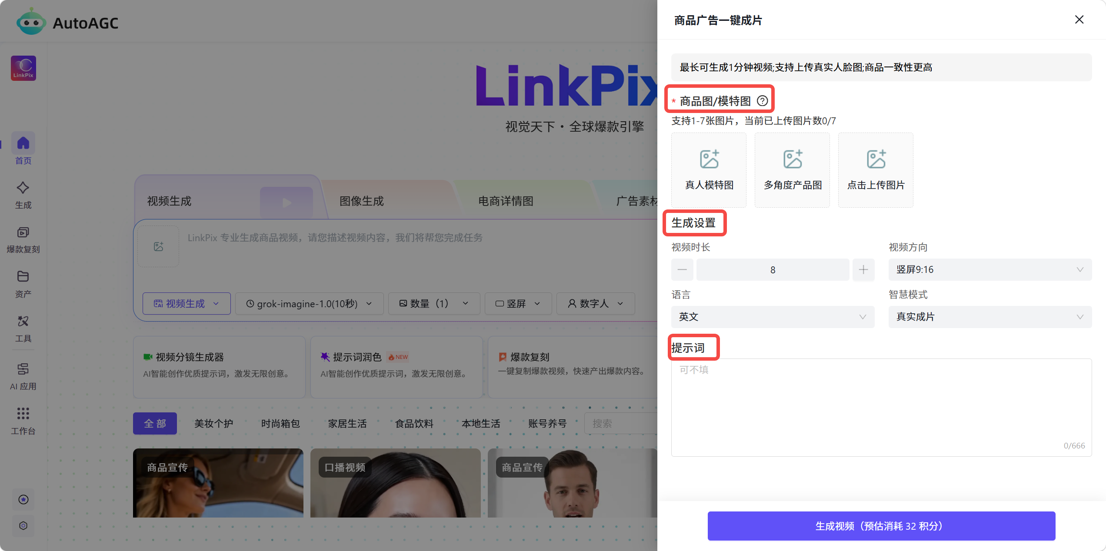Open the 视频分镜生成器 card

point(219,367)
